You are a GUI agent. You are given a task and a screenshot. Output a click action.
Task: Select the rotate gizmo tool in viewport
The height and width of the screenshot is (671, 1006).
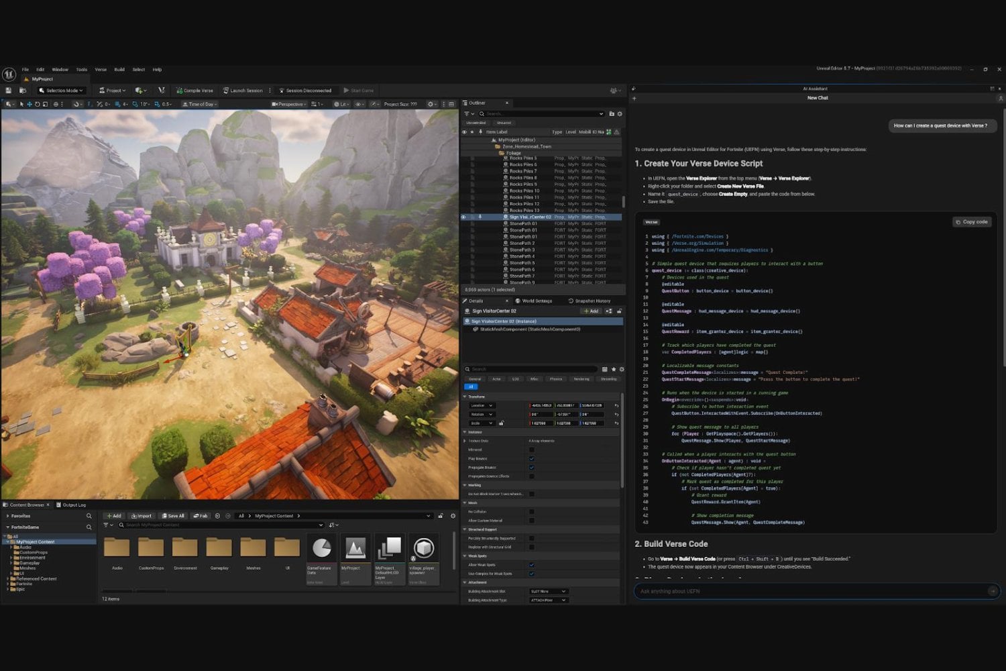click(38, 104)
